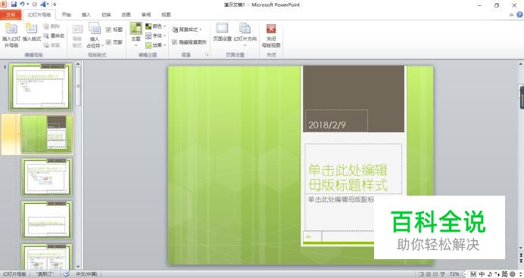Click Close Master View (关闭母版视图) red icon
Screen dimensions: 524x278
click(271, 29)
